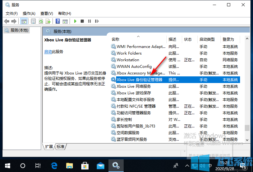Click the gear icon beside Work Folders
This screenshot has width=253, height=172.
coord(114,53)
